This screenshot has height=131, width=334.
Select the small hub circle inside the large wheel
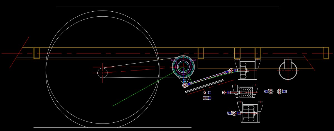102,73
